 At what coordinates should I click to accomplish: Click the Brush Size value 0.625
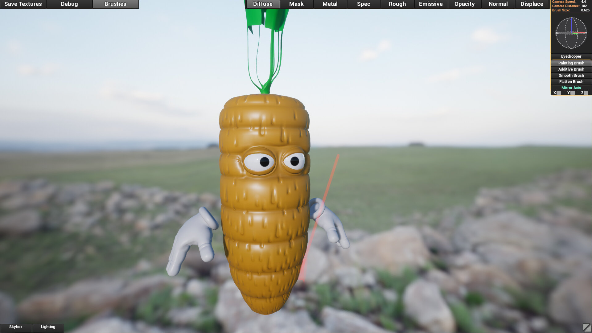(585, 10)
